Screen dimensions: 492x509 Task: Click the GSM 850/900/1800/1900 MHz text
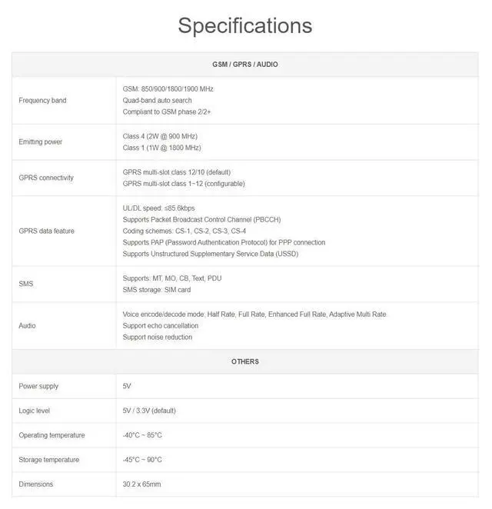[x=168, y=89]
